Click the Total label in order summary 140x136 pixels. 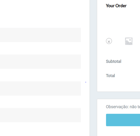pos(111,75)
